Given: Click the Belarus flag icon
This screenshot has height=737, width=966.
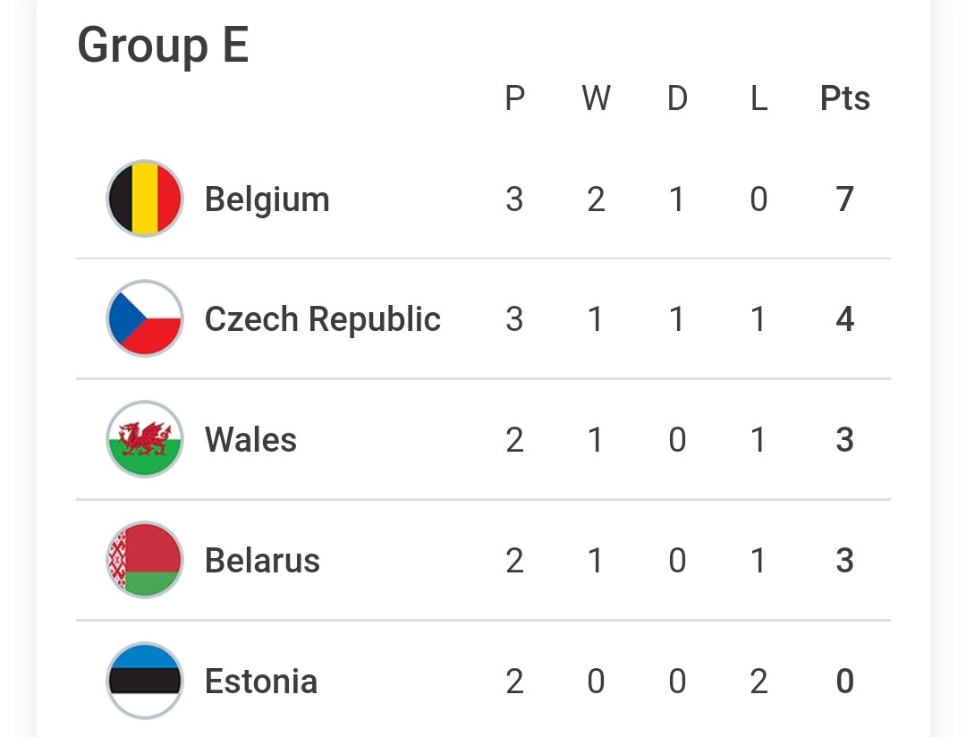Looking at the screenshot, I should (x=145, y=560).
